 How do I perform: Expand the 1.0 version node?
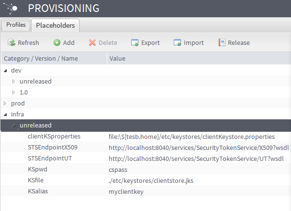point(14,93)
